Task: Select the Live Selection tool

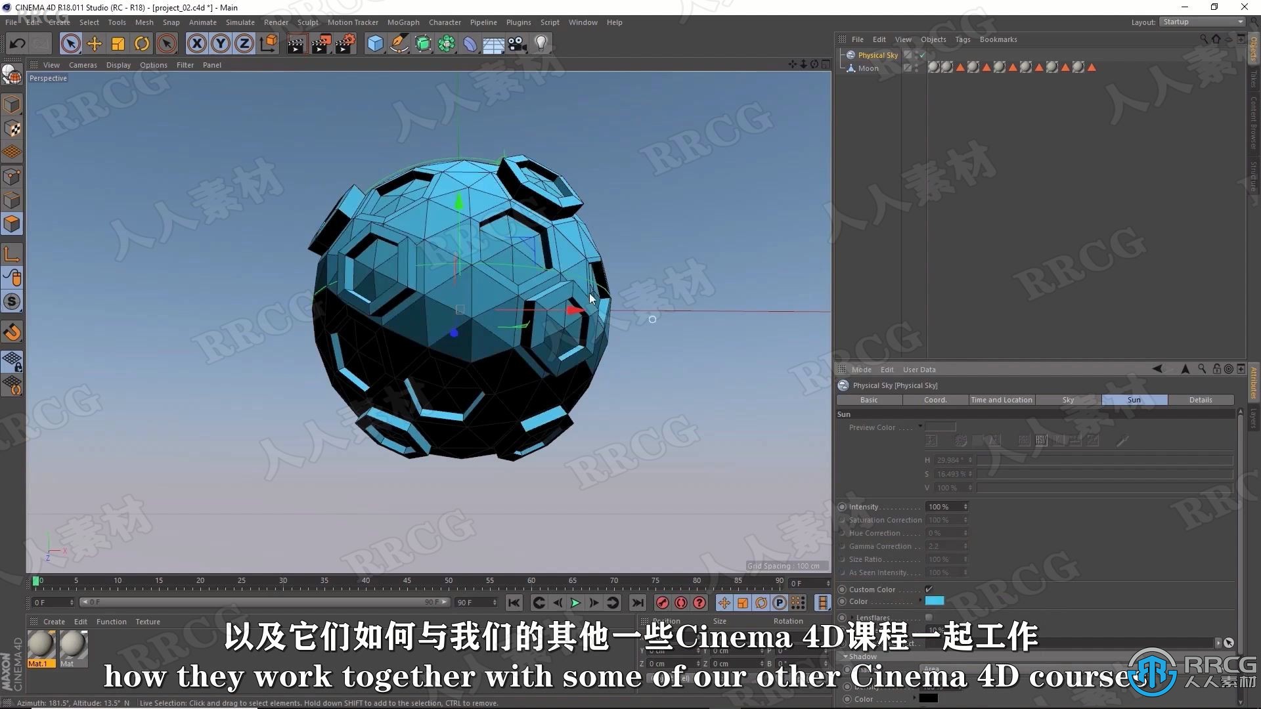Action: click(70, 44)
